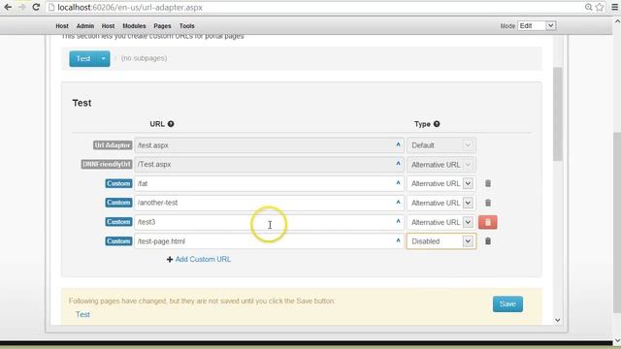Bookmark the page with the star icon
The image size is (621, 349).
(x=600, y=7)
